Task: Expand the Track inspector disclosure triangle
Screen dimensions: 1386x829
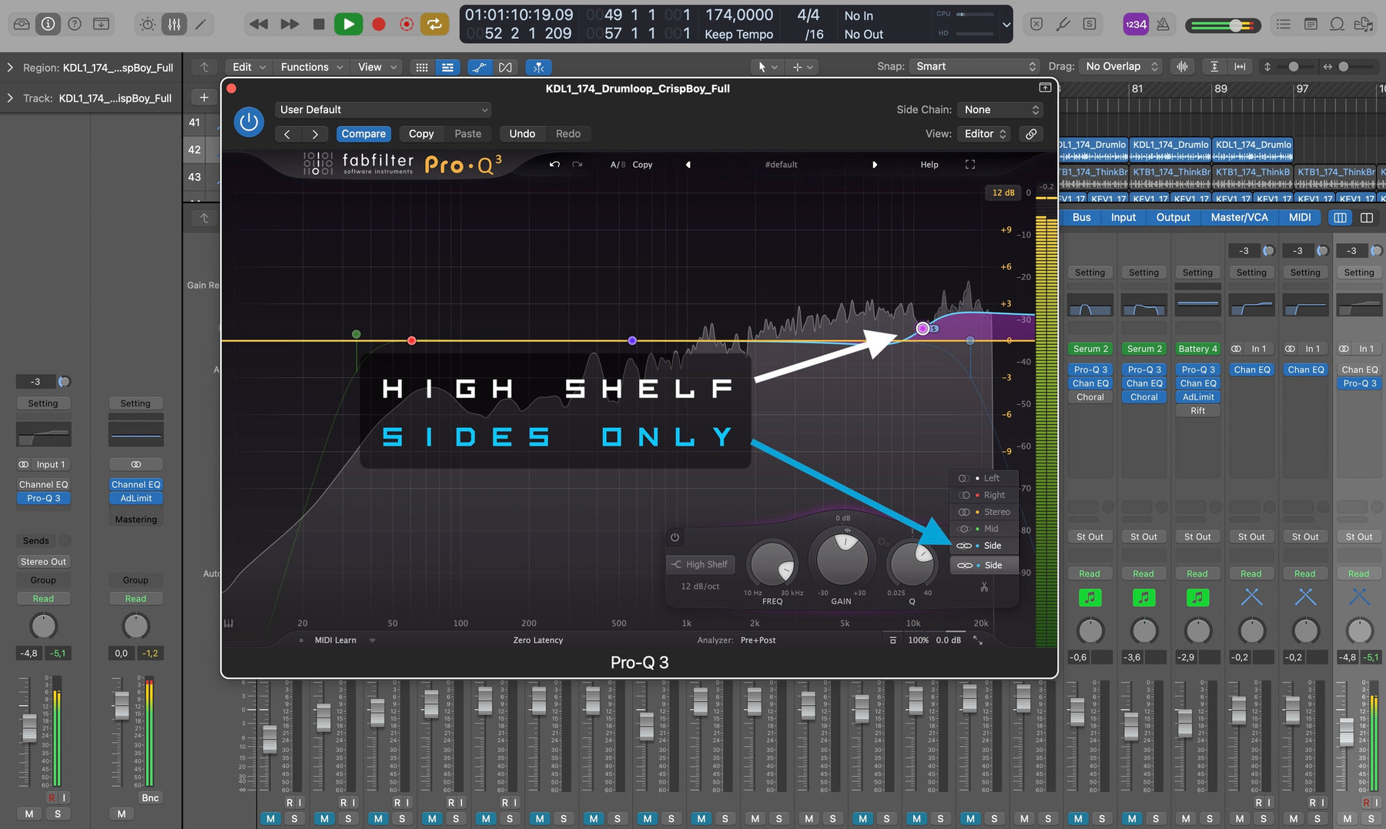Action: [10, 98]
